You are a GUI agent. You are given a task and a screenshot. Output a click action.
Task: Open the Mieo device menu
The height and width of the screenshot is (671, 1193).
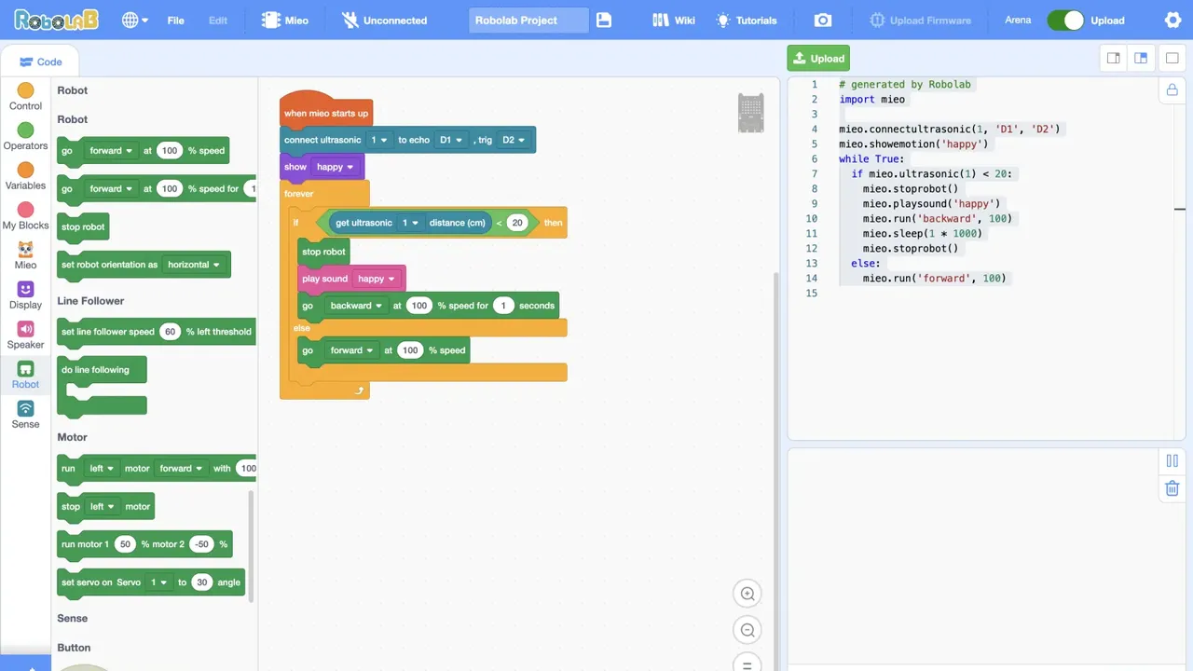[x=285, y=20]
